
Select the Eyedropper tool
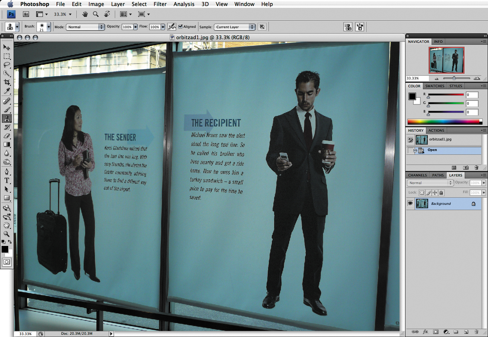click(7, 91)
